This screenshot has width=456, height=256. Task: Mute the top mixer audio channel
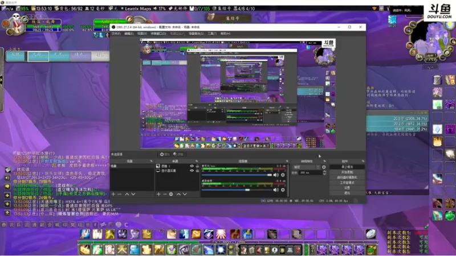pos(276,175)
